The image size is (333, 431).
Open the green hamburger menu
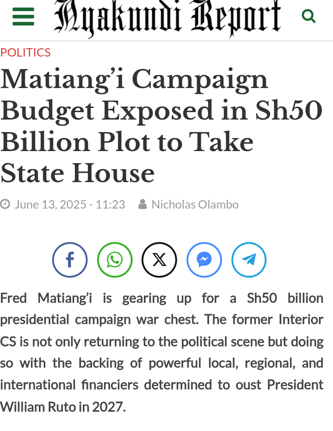pyautogui.click(x=23, y=17)
